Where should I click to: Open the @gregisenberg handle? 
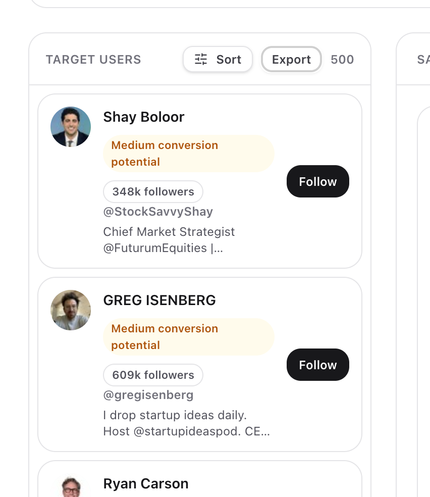[x=148, y=395]
